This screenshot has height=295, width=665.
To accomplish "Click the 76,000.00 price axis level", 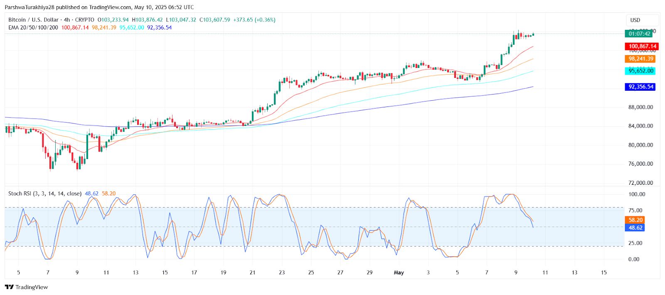I will coord(640,164).
